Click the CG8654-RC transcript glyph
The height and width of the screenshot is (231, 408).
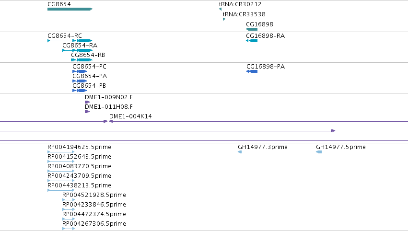pyautogui.click(x=70, y=41)
